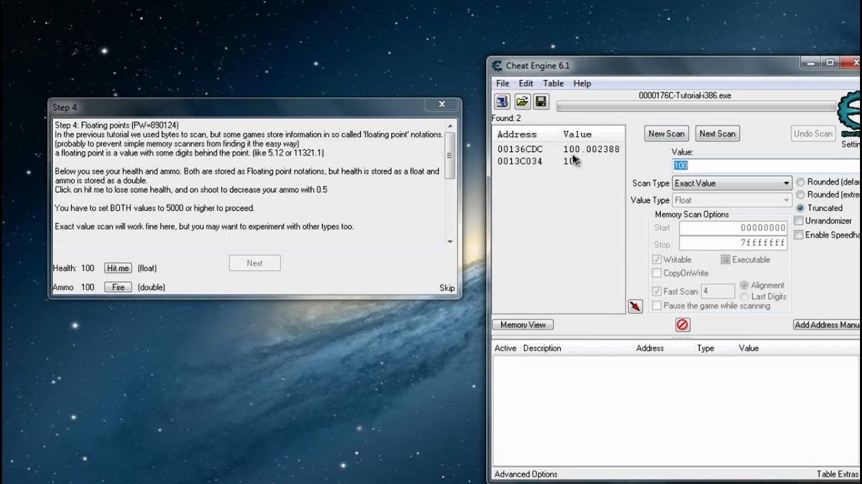Click Hit me button in tutorial

pos(118,268)
